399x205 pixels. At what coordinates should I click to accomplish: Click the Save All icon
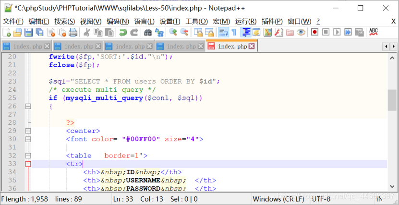(40, 32)
